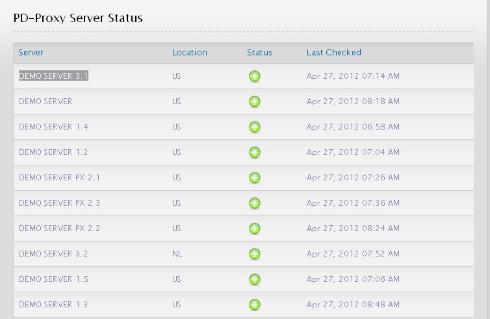Sort table by Location column header

pos(190,52)
